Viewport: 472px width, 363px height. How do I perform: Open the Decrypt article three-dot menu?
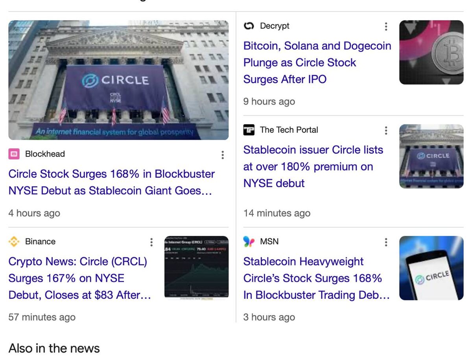point(386,26)
